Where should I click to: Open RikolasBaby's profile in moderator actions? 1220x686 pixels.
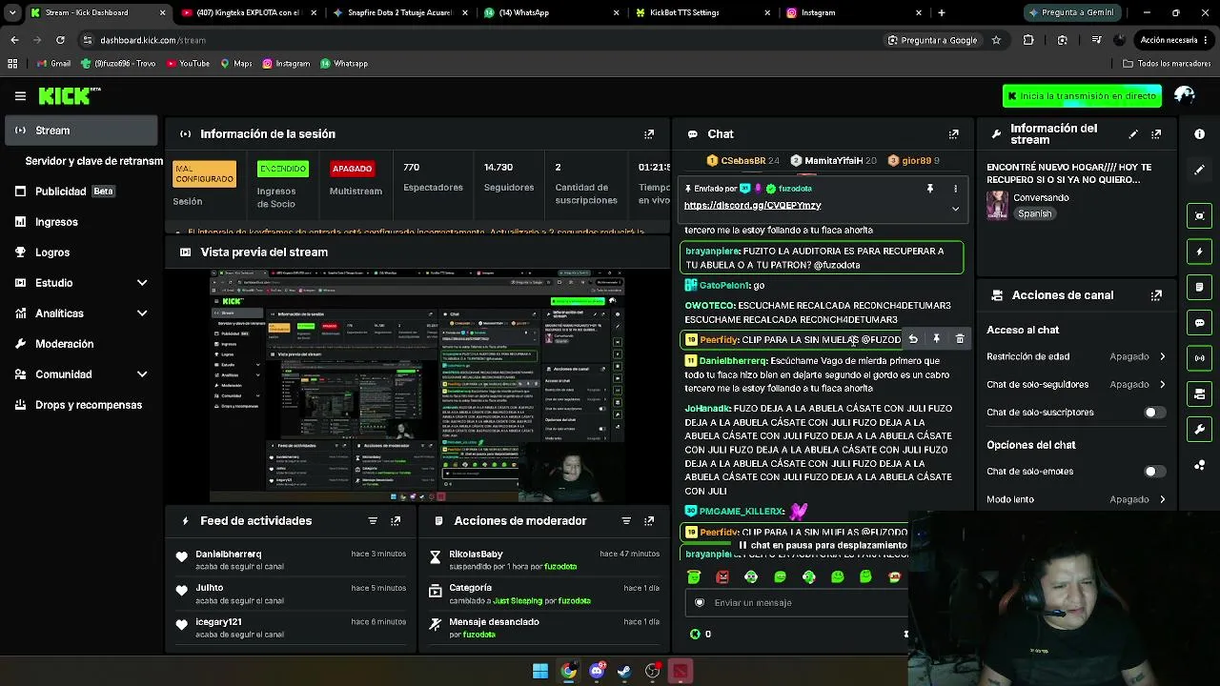point(476,555)
